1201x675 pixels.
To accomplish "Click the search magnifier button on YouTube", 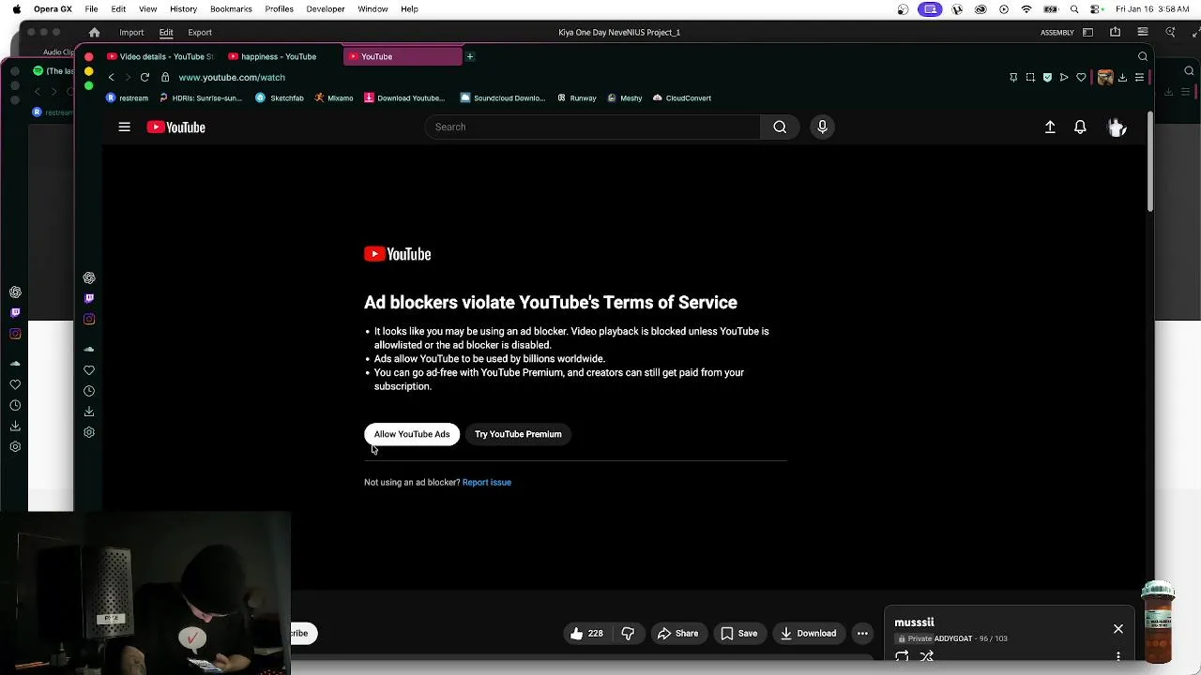I will tap(780, 127).
